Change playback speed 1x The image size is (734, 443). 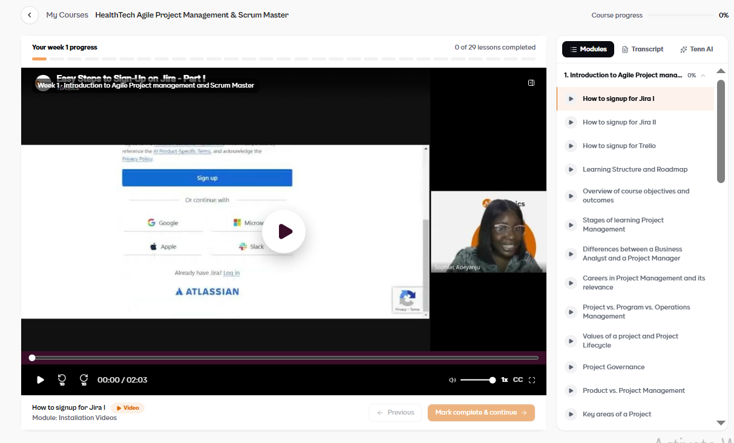504,380
